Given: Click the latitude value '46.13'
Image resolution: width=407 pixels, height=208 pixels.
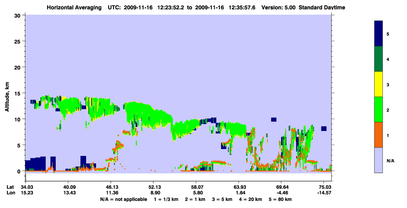Looking at the screenshot, I should click(x=111, y=187).
